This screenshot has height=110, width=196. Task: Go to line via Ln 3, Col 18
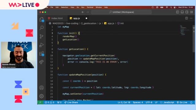pos(124,102)
